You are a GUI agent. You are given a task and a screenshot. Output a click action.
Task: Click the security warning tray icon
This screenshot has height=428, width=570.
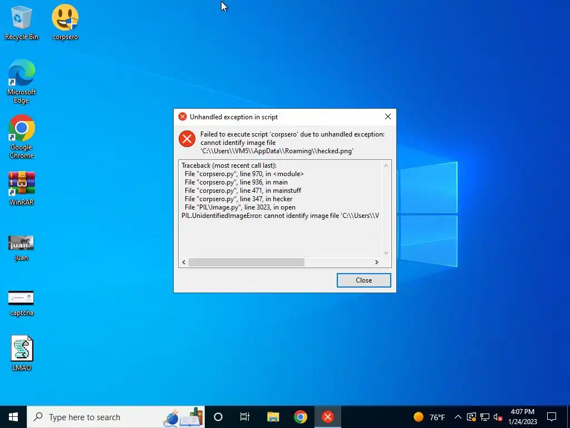[x=471, y=417]
